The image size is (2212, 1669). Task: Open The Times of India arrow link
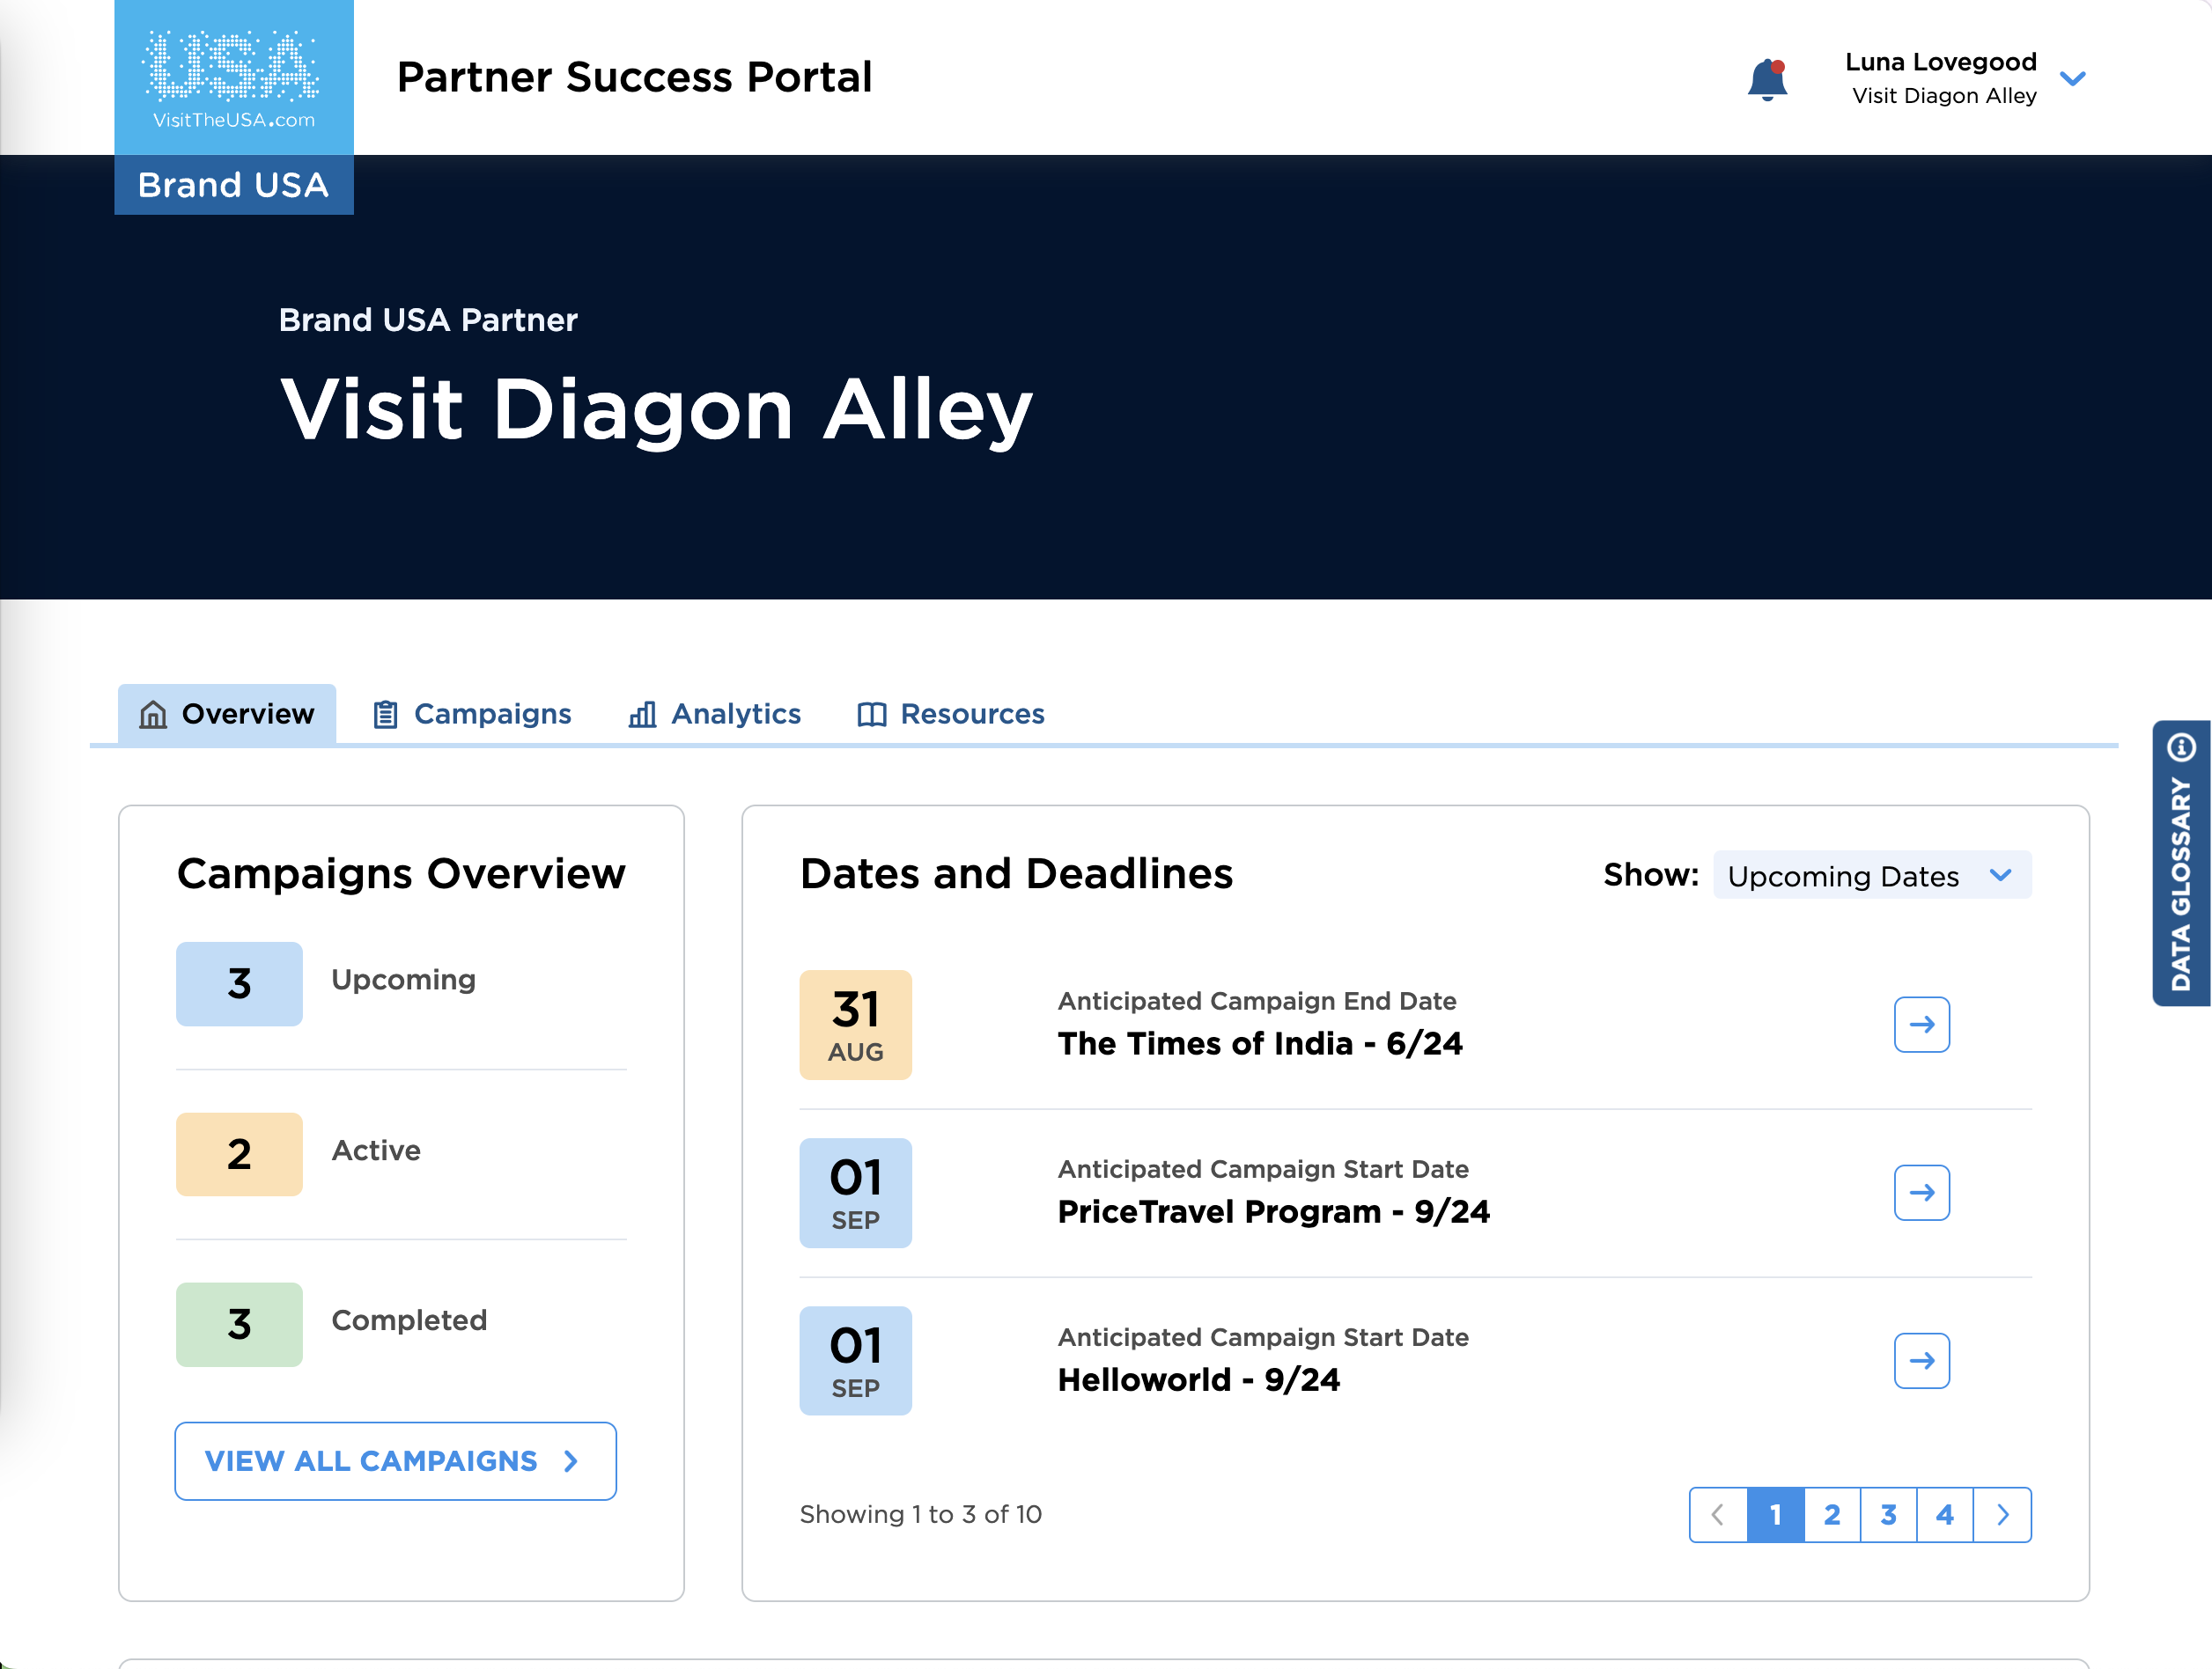(1922, 1025)
